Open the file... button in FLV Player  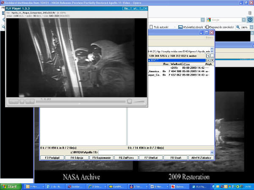click(x=127, y=8)
